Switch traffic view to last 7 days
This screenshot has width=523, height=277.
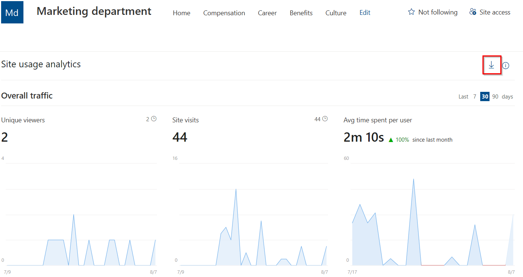(x=475, y=96)
